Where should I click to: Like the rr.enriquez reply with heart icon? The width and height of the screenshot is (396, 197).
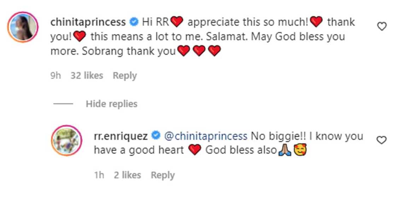pos(381,140)
